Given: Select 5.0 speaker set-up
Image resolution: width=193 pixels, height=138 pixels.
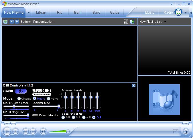Looking at the screenshot, I should coord(84,118).
